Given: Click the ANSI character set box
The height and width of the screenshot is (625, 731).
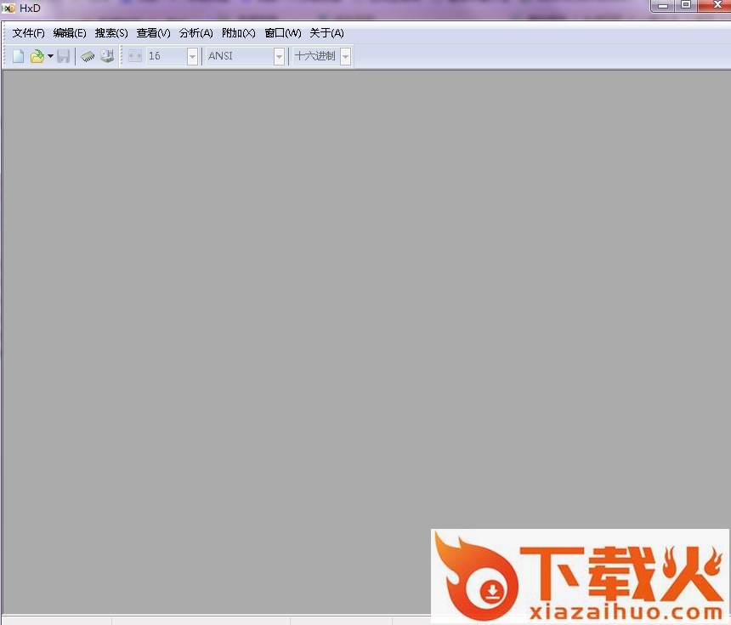Looking at the screenshot, I should coord(240,56).
